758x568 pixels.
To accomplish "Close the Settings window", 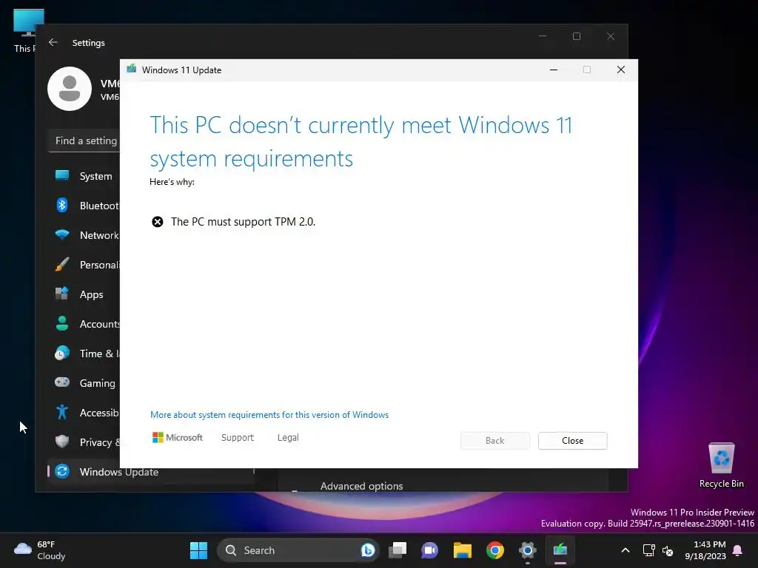I will coord(611,36).
